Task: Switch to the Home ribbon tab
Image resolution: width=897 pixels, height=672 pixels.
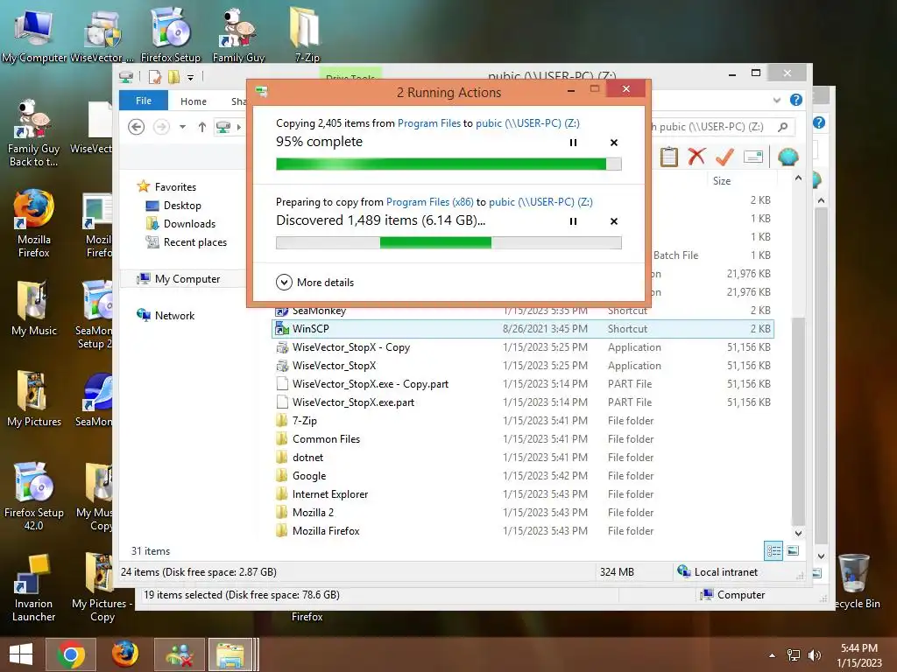Action: (x=194, y=101)
